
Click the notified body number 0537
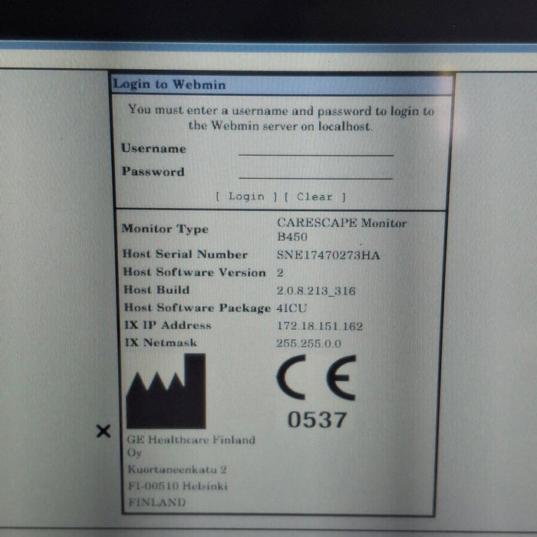pos(317,420)
